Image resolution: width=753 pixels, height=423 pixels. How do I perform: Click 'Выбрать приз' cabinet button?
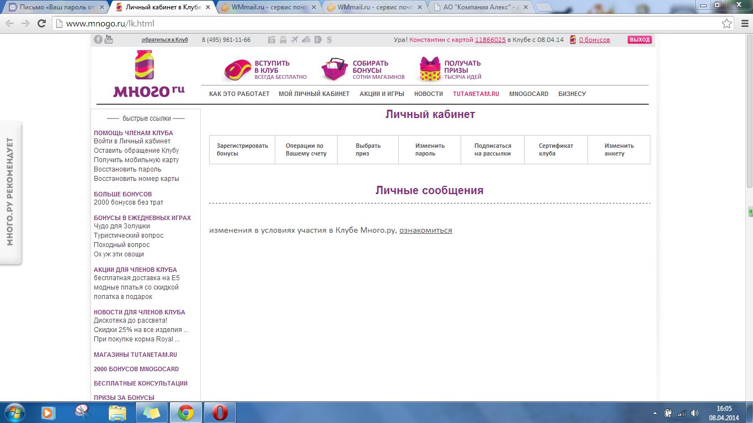coord(368,149)
